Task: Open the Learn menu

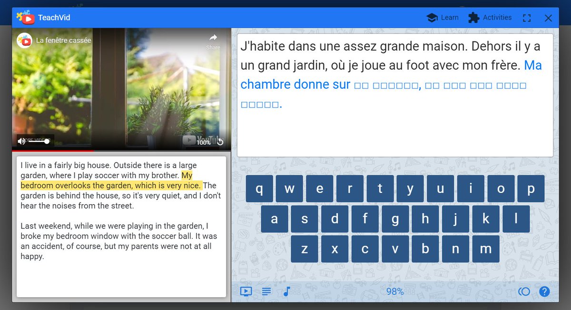Action: pyautogui.click(x=442, y=18)
